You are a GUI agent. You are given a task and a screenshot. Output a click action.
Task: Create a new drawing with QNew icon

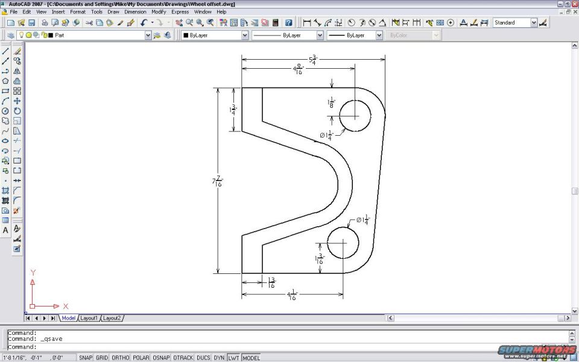tap(11, 22)
